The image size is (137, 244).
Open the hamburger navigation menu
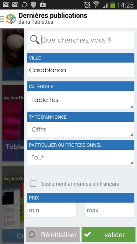2,19
